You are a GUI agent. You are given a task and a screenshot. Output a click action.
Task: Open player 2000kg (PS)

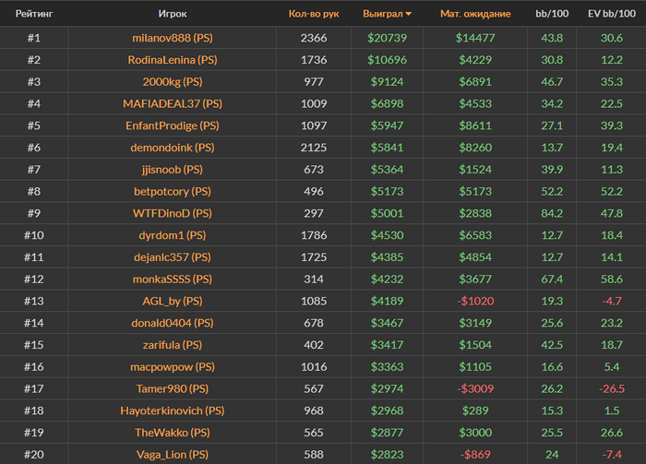click(x=173, y=81)
